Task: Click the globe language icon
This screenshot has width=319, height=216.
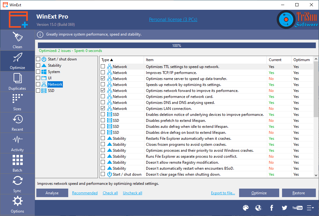Action: click(x=258, y=208)
